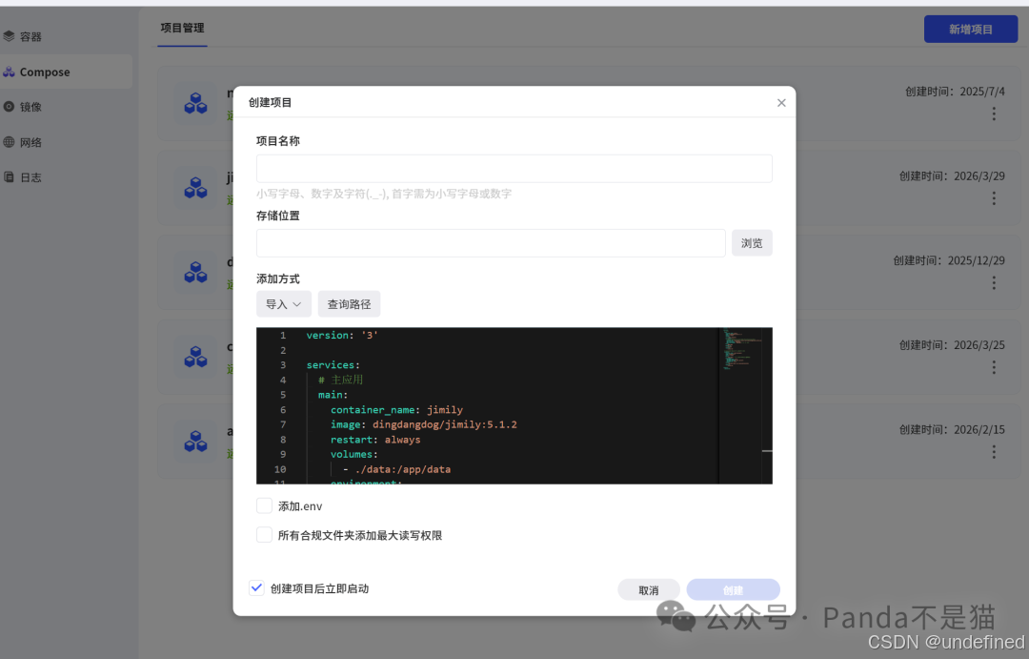Expand the 导入 dropdown
This screenshot has width=1029, height=659.
pos(284,304)
